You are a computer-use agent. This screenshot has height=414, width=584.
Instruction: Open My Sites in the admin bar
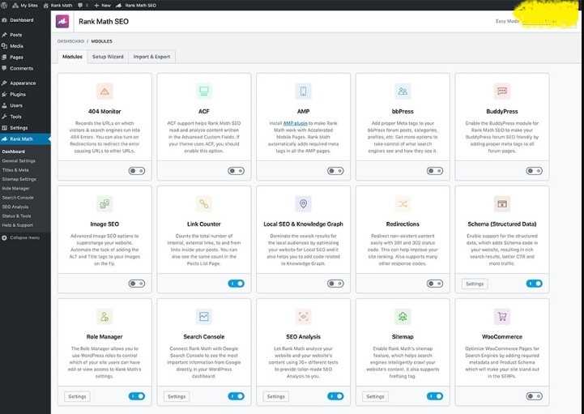pyautogui.click(x=25, y=5)
